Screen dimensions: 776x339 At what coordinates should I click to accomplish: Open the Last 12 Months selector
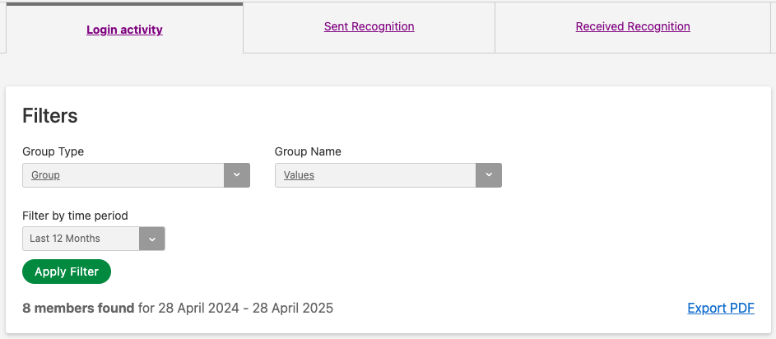pos(94,239)
